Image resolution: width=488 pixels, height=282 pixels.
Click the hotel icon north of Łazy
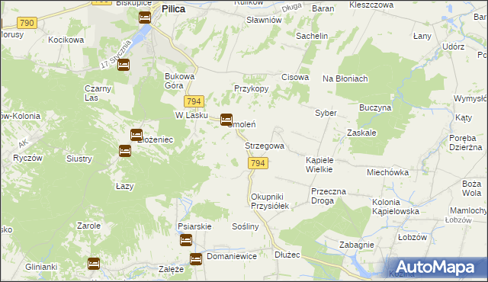click(125, 151)
